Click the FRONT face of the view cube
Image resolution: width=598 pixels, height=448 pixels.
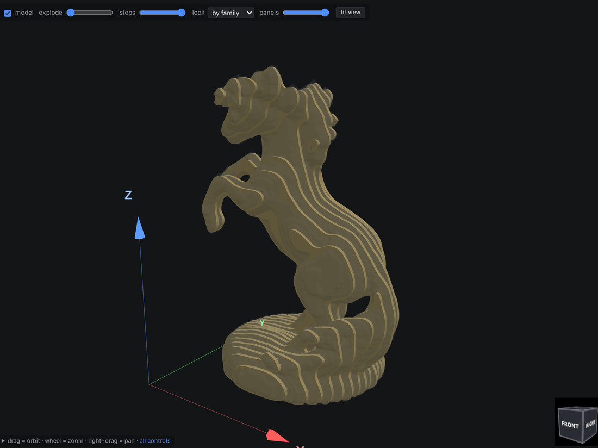point(570,426)
